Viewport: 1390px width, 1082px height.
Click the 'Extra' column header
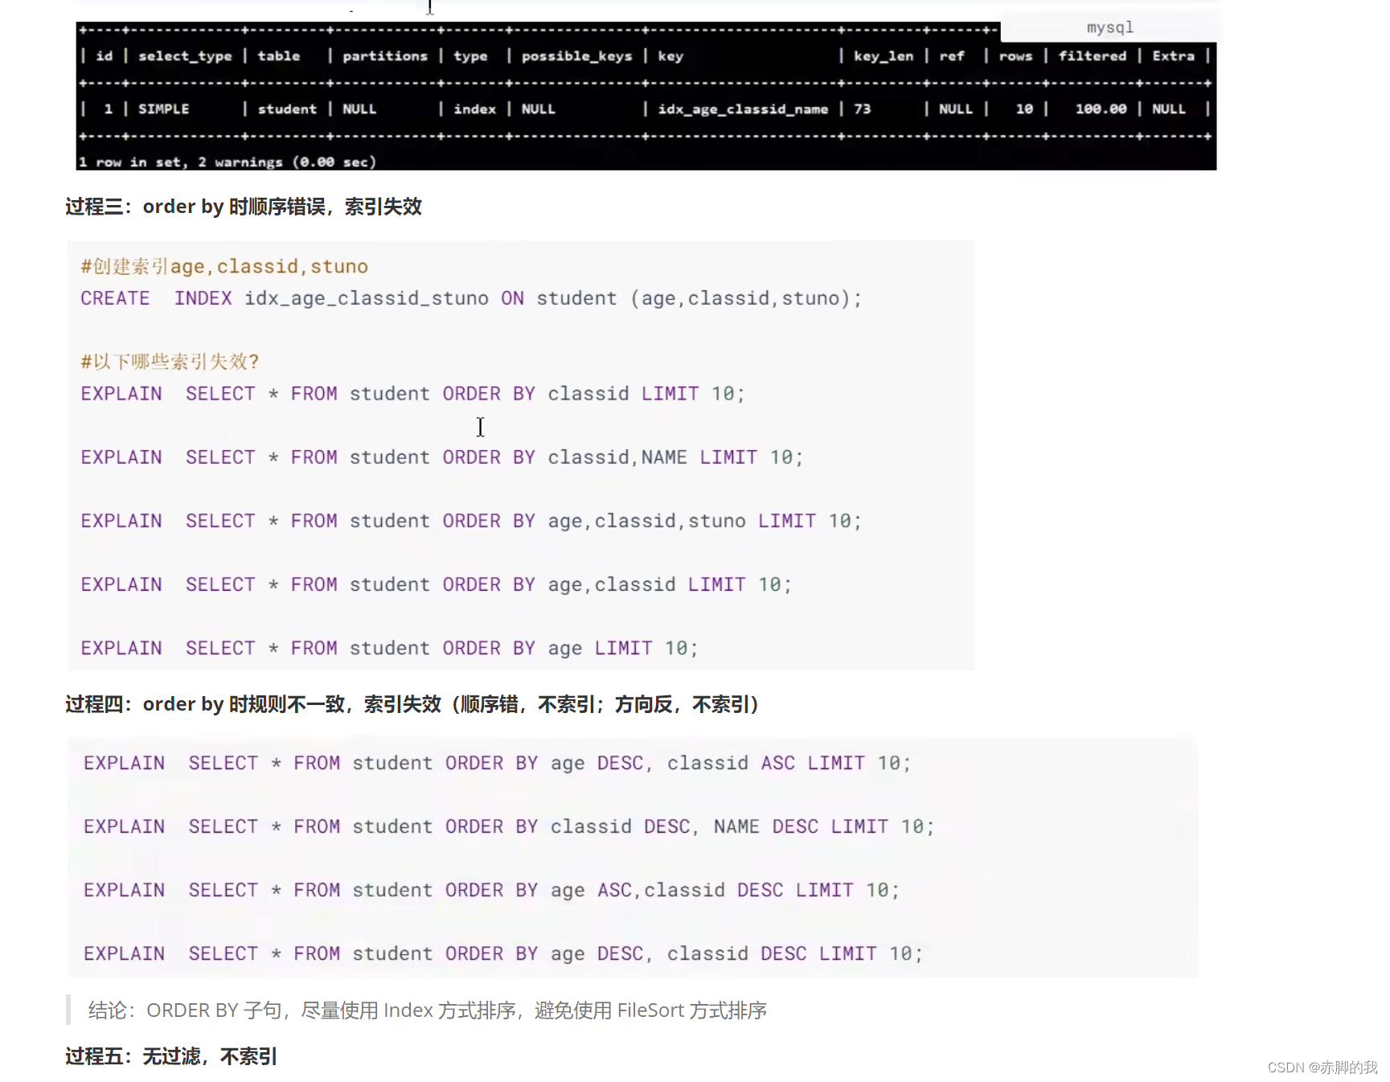click(1173, 55)
